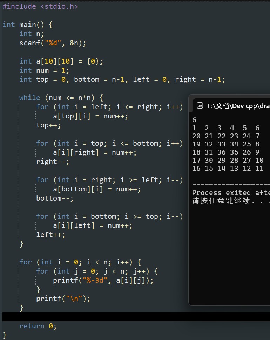Click the highlighted black current line in editor
This screenshot has width=270, height=340.
tap(136, 317)
